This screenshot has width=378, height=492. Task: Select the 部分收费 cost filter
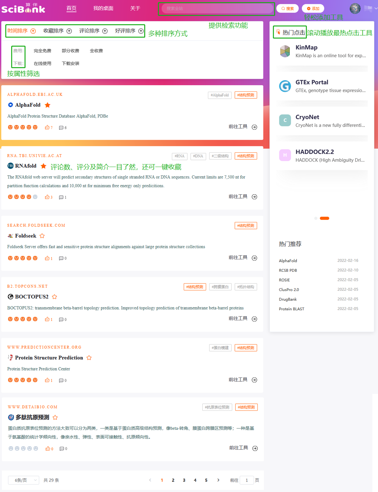click(x=70, y=51)
